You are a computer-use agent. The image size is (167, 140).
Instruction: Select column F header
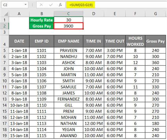135,14
